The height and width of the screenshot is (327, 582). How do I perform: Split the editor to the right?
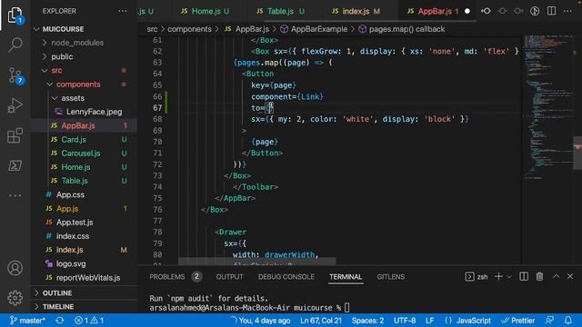(x=552, y=11)
